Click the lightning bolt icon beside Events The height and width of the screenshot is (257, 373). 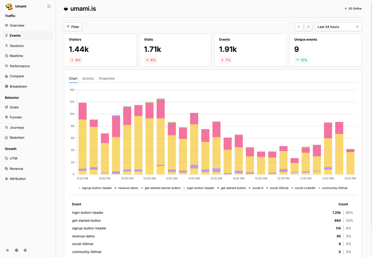6,36
